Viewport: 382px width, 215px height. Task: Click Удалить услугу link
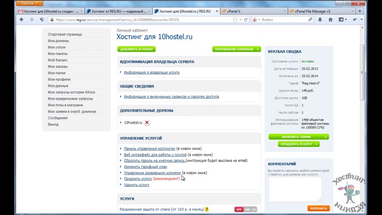tap(137, 185)
